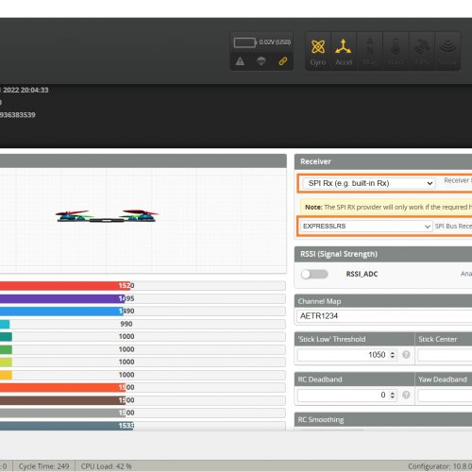Open the EXPRESSLRS provider dropdown
The width and height of the screenshot is (472, 472).
point(366,227)
